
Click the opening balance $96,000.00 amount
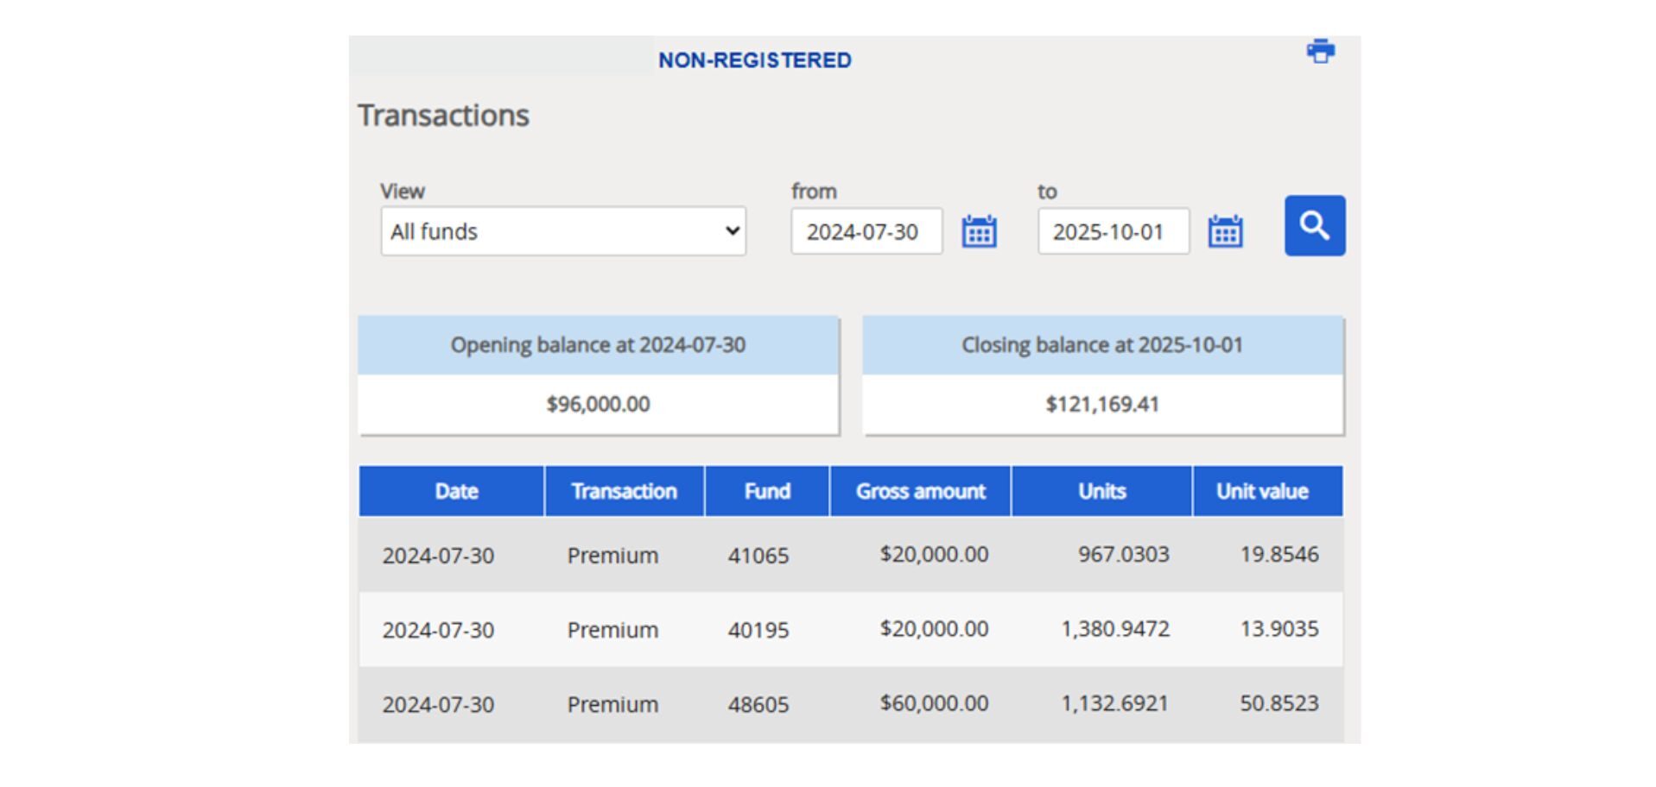click(598, 404)
